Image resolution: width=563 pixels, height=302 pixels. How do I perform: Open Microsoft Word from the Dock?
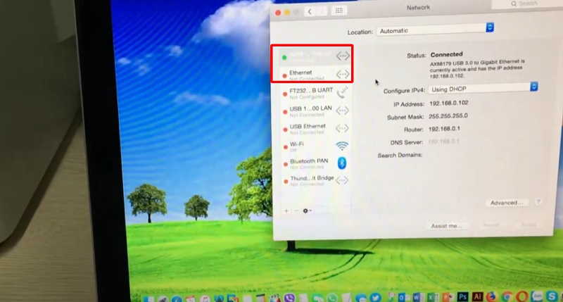[x=417, y=297]
